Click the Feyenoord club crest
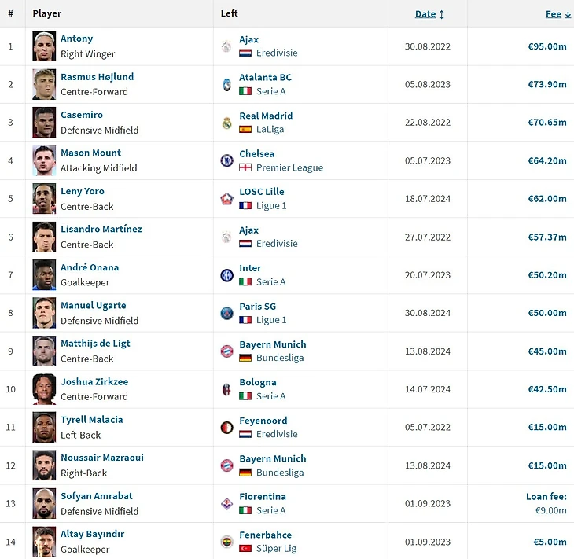This screenshot has width=574, height=559. click(226, 428)
